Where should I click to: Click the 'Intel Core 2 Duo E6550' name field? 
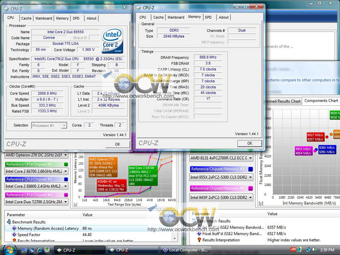[65, 32]
